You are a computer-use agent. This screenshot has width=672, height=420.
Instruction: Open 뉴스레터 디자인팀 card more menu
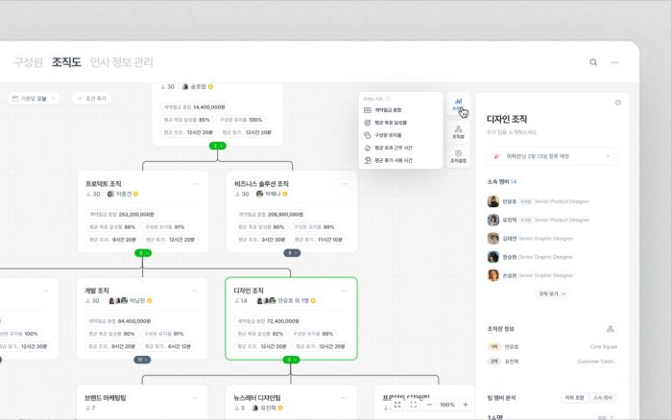344,398
